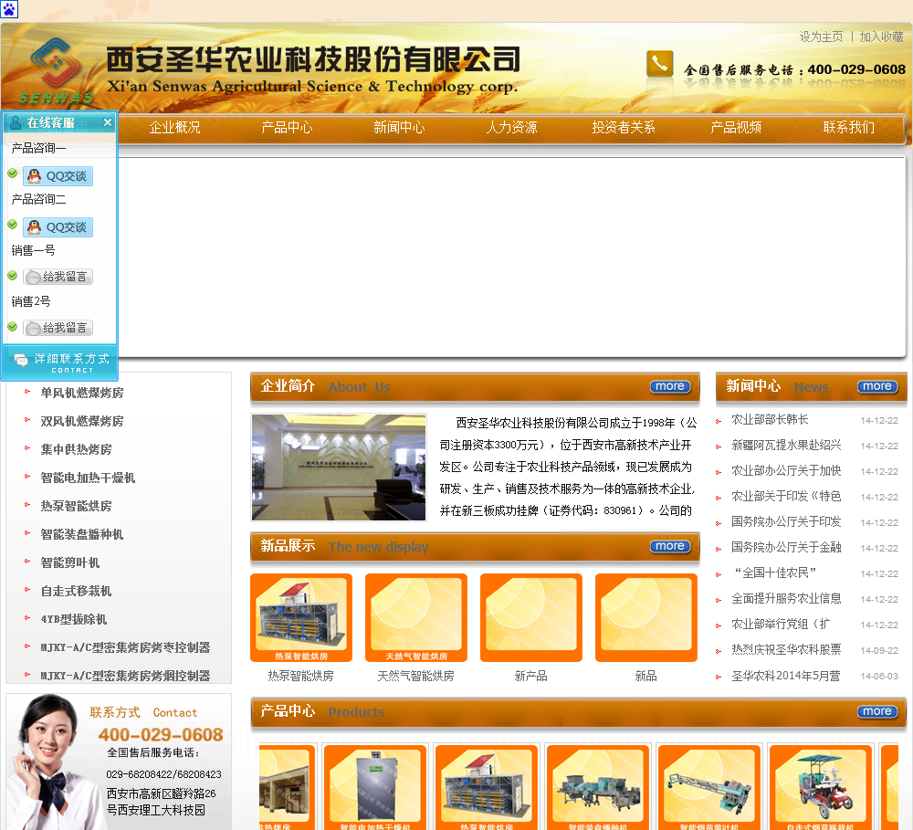Open 新品 placeholder thumbnail
The image size is (913, 830).
[646, 618]
